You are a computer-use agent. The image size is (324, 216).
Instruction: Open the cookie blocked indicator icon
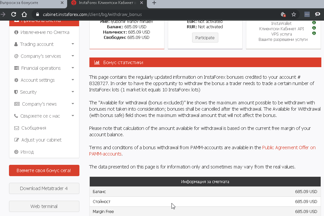coord(283,14)
